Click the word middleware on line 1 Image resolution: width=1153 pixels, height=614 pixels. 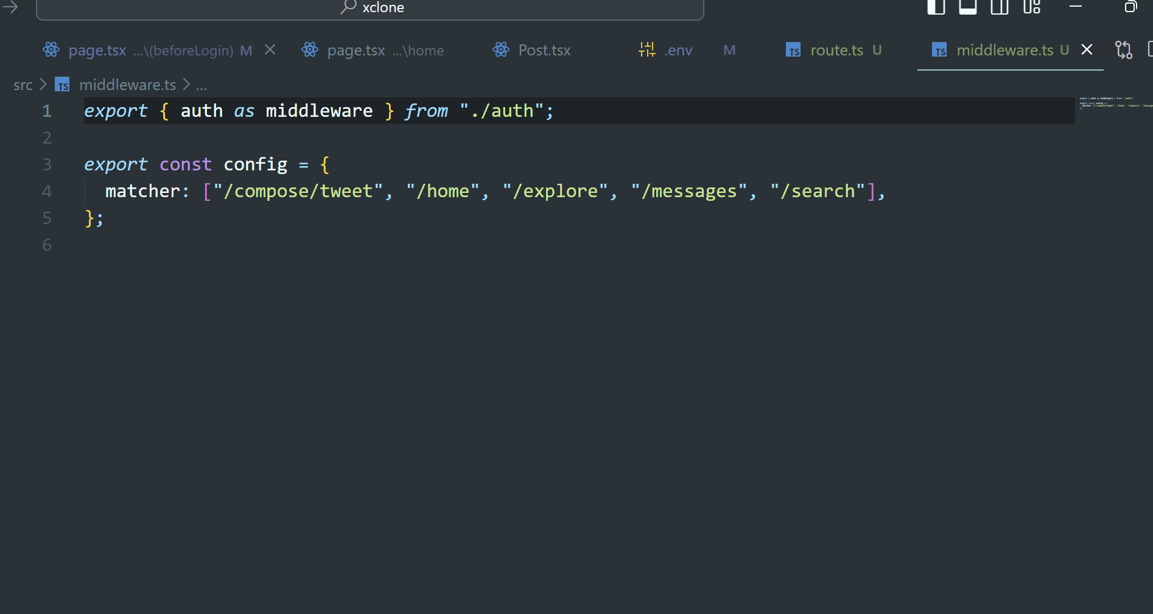(x=320, y=111)
